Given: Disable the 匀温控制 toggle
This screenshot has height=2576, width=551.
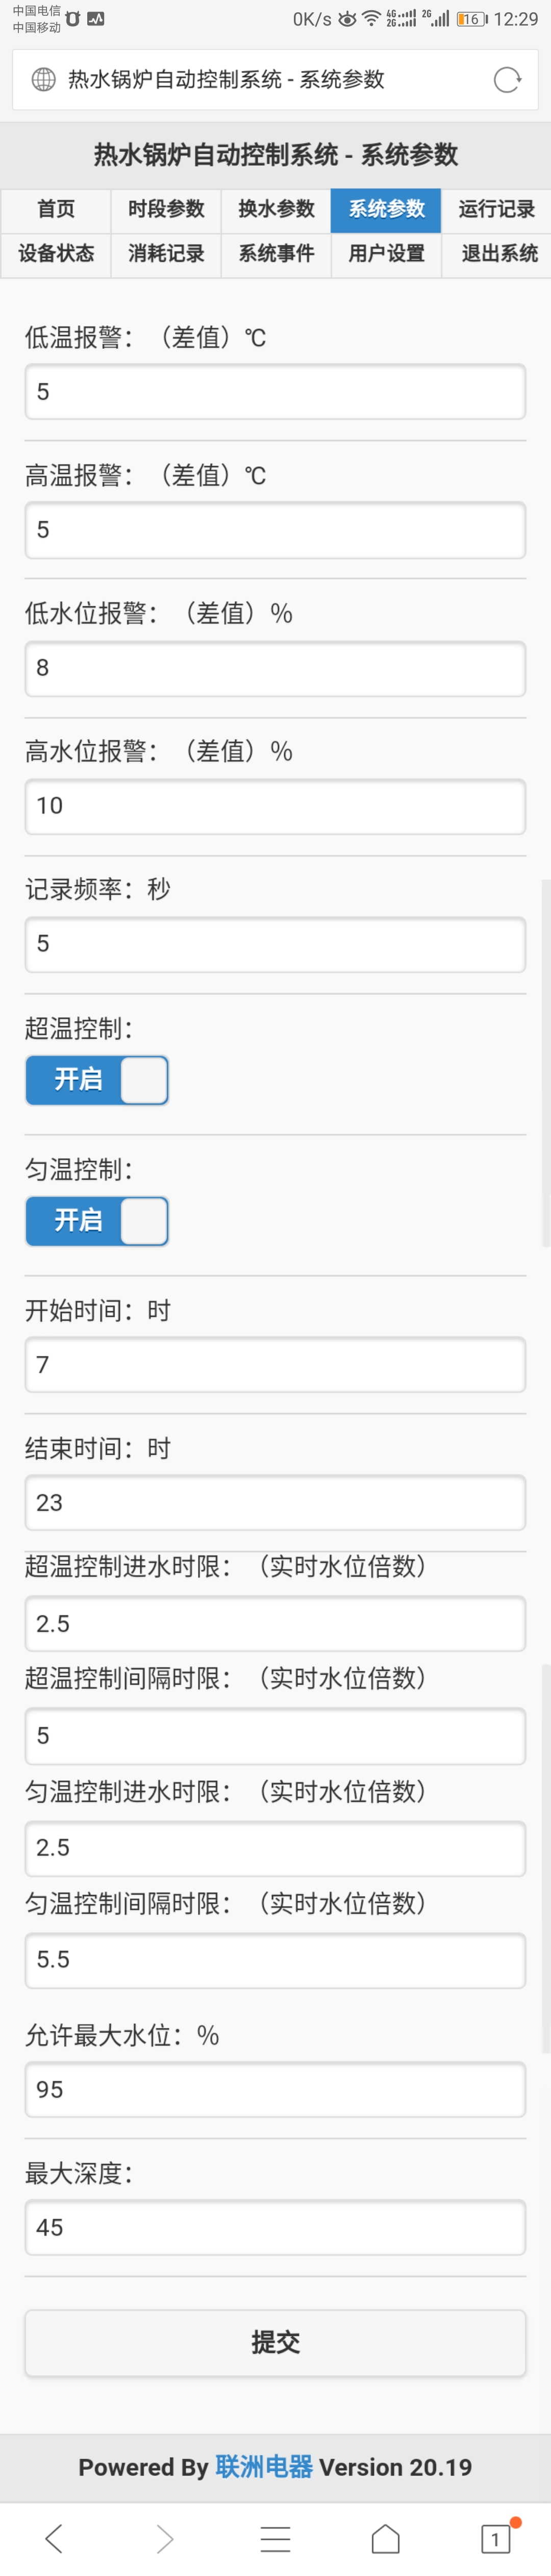Looking at the screenshot, I should (96, 1221).
